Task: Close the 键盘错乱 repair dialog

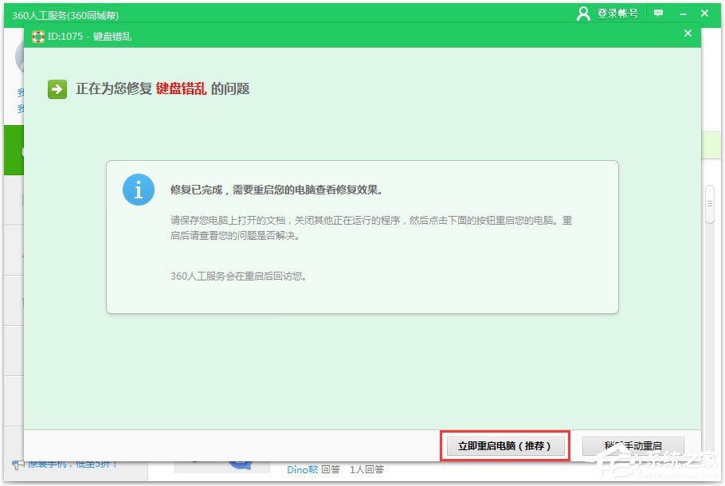Action: [688, 33]
